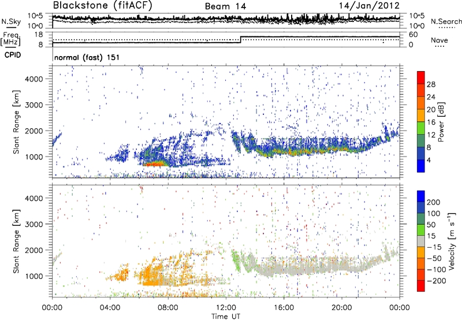Click the "3000" tick on the power panel axis
Screen dimensions: 462x320
pos(33,105)
